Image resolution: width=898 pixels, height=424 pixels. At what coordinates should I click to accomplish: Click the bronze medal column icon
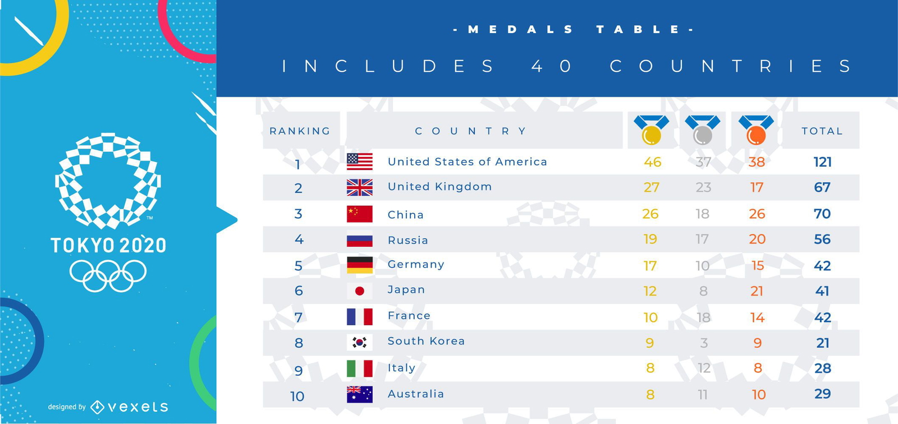tap(756, 130)
